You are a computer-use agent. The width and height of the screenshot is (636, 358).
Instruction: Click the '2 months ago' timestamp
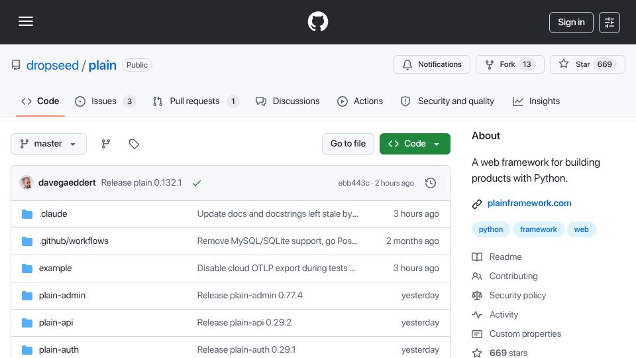pos(413,241)
